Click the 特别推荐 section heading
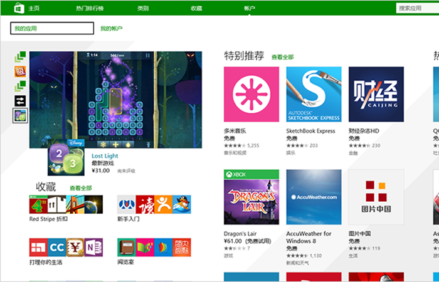Viewport: 439px width, 282px height. pos(244,56)
